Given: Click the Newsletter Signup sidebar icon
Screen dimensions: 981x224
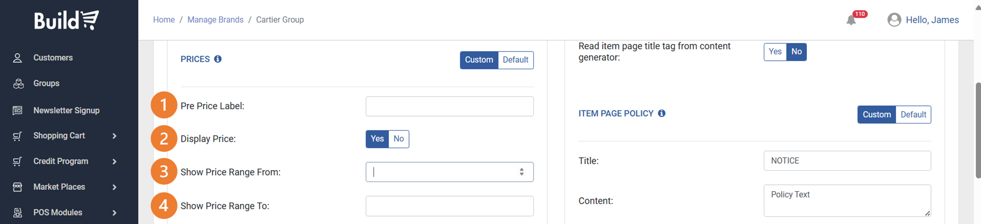Looking at the screenshot, I should (x=18, y=110).
